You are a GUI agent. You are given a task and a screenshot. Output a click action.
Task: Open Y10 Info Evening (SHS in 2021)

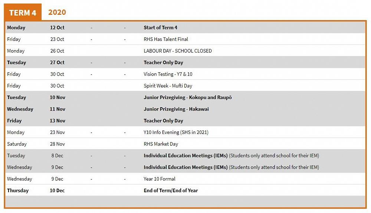(177, 132)
